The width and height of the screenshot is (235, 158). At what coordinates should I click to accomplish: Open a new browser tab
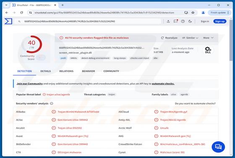[x=63, y=5]
